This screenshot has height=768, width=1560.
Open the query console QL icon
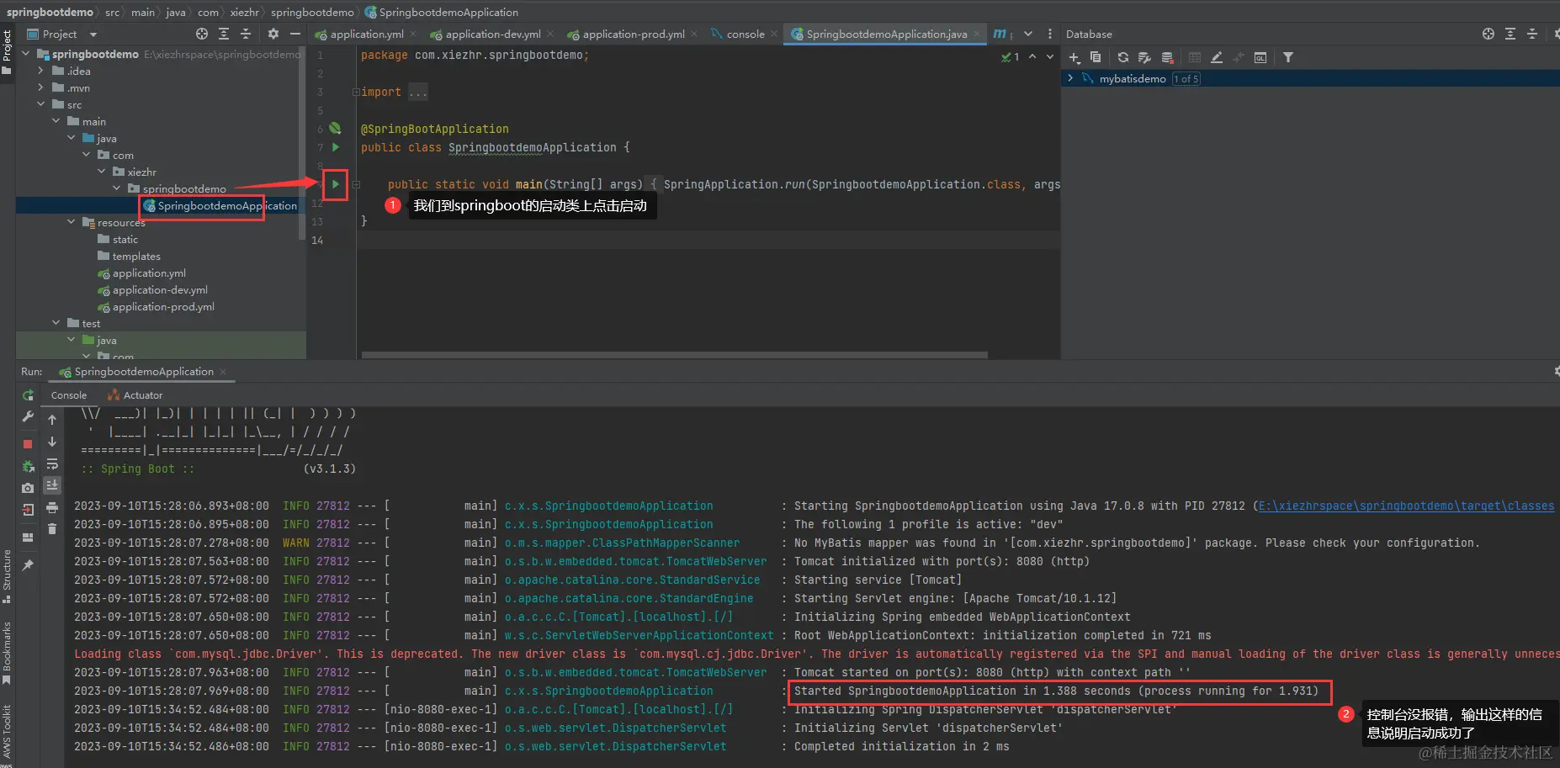(x=1260, y=57)
